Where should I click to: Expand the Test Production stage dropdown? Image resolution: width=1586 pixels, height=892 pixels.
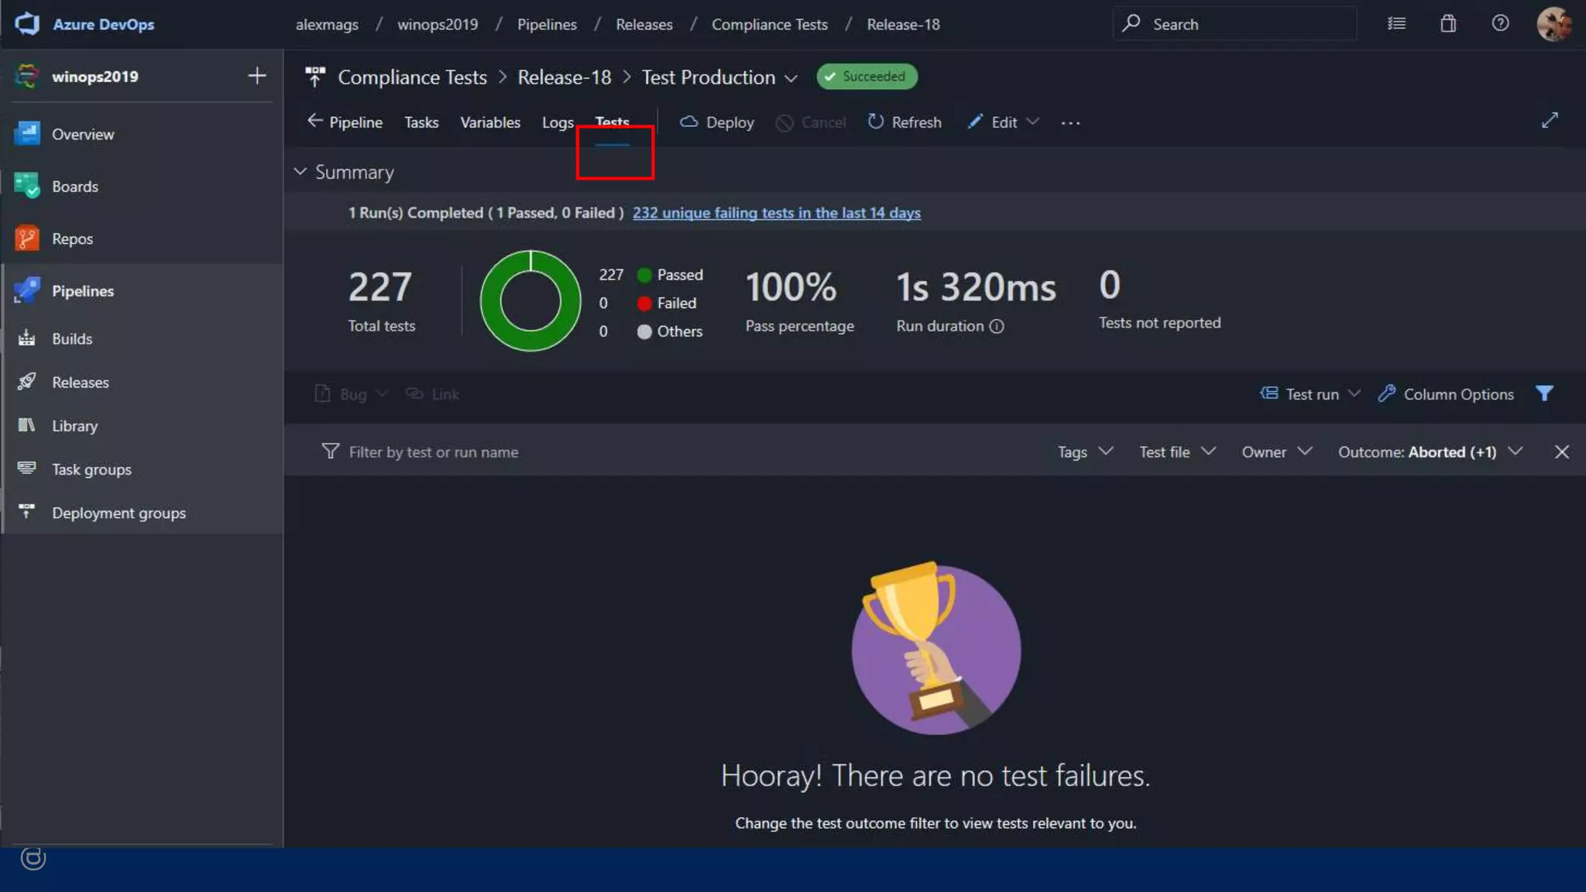(x=791, y=78)
